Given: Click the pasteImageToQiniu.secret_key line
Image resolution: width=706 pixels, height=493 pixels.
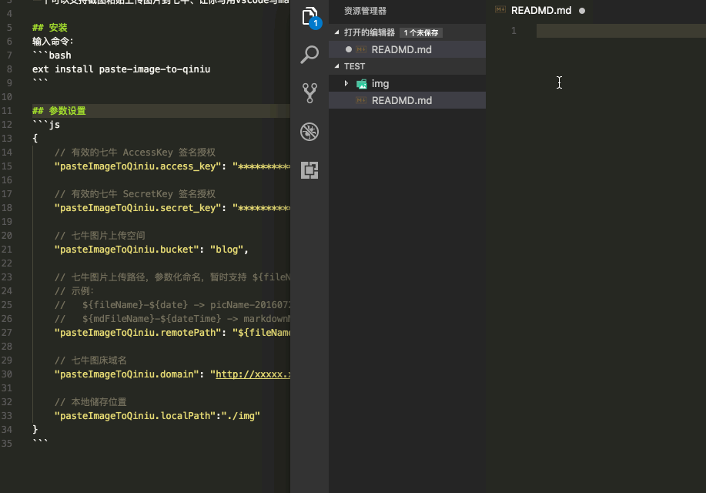Looking at the screenshot, I should coord(172,208).
